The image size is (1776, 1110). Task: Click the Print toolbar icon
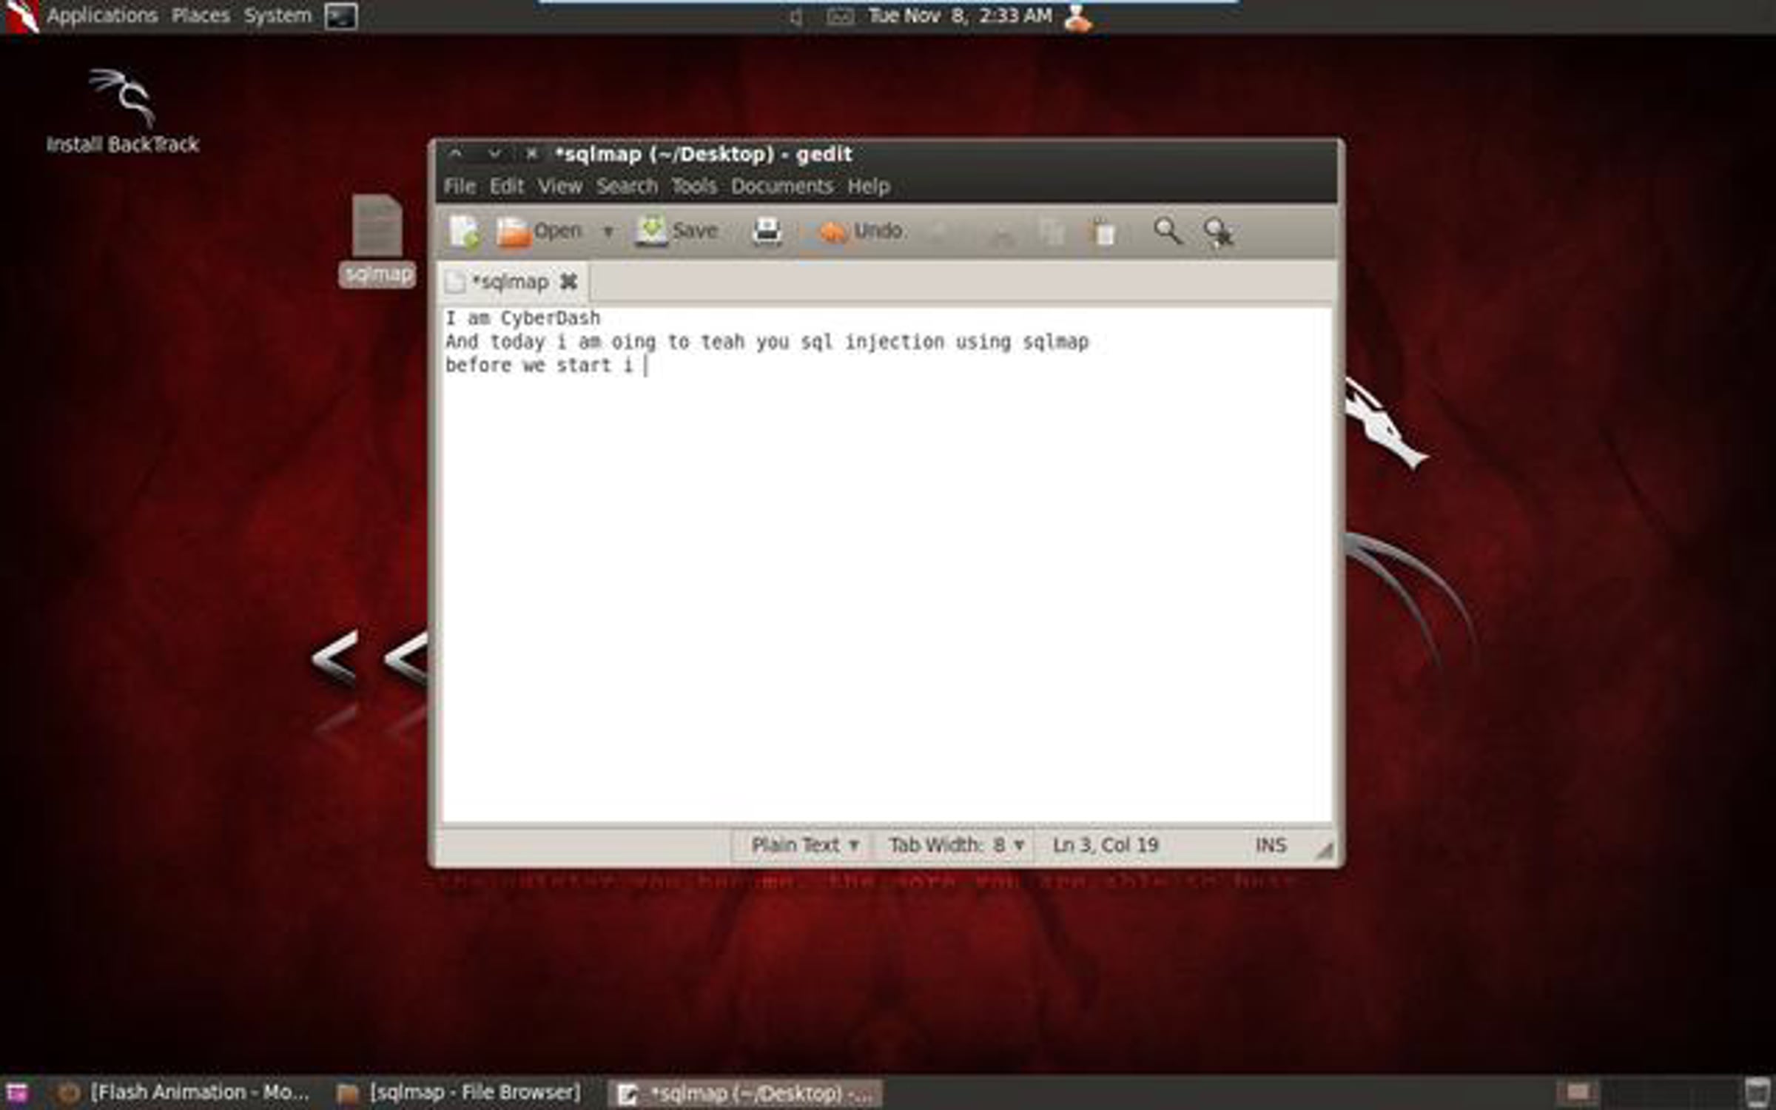[x=767, y=232]
